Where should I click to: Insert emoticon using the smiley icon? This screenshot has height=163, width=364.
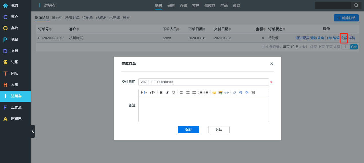point(214,93)
